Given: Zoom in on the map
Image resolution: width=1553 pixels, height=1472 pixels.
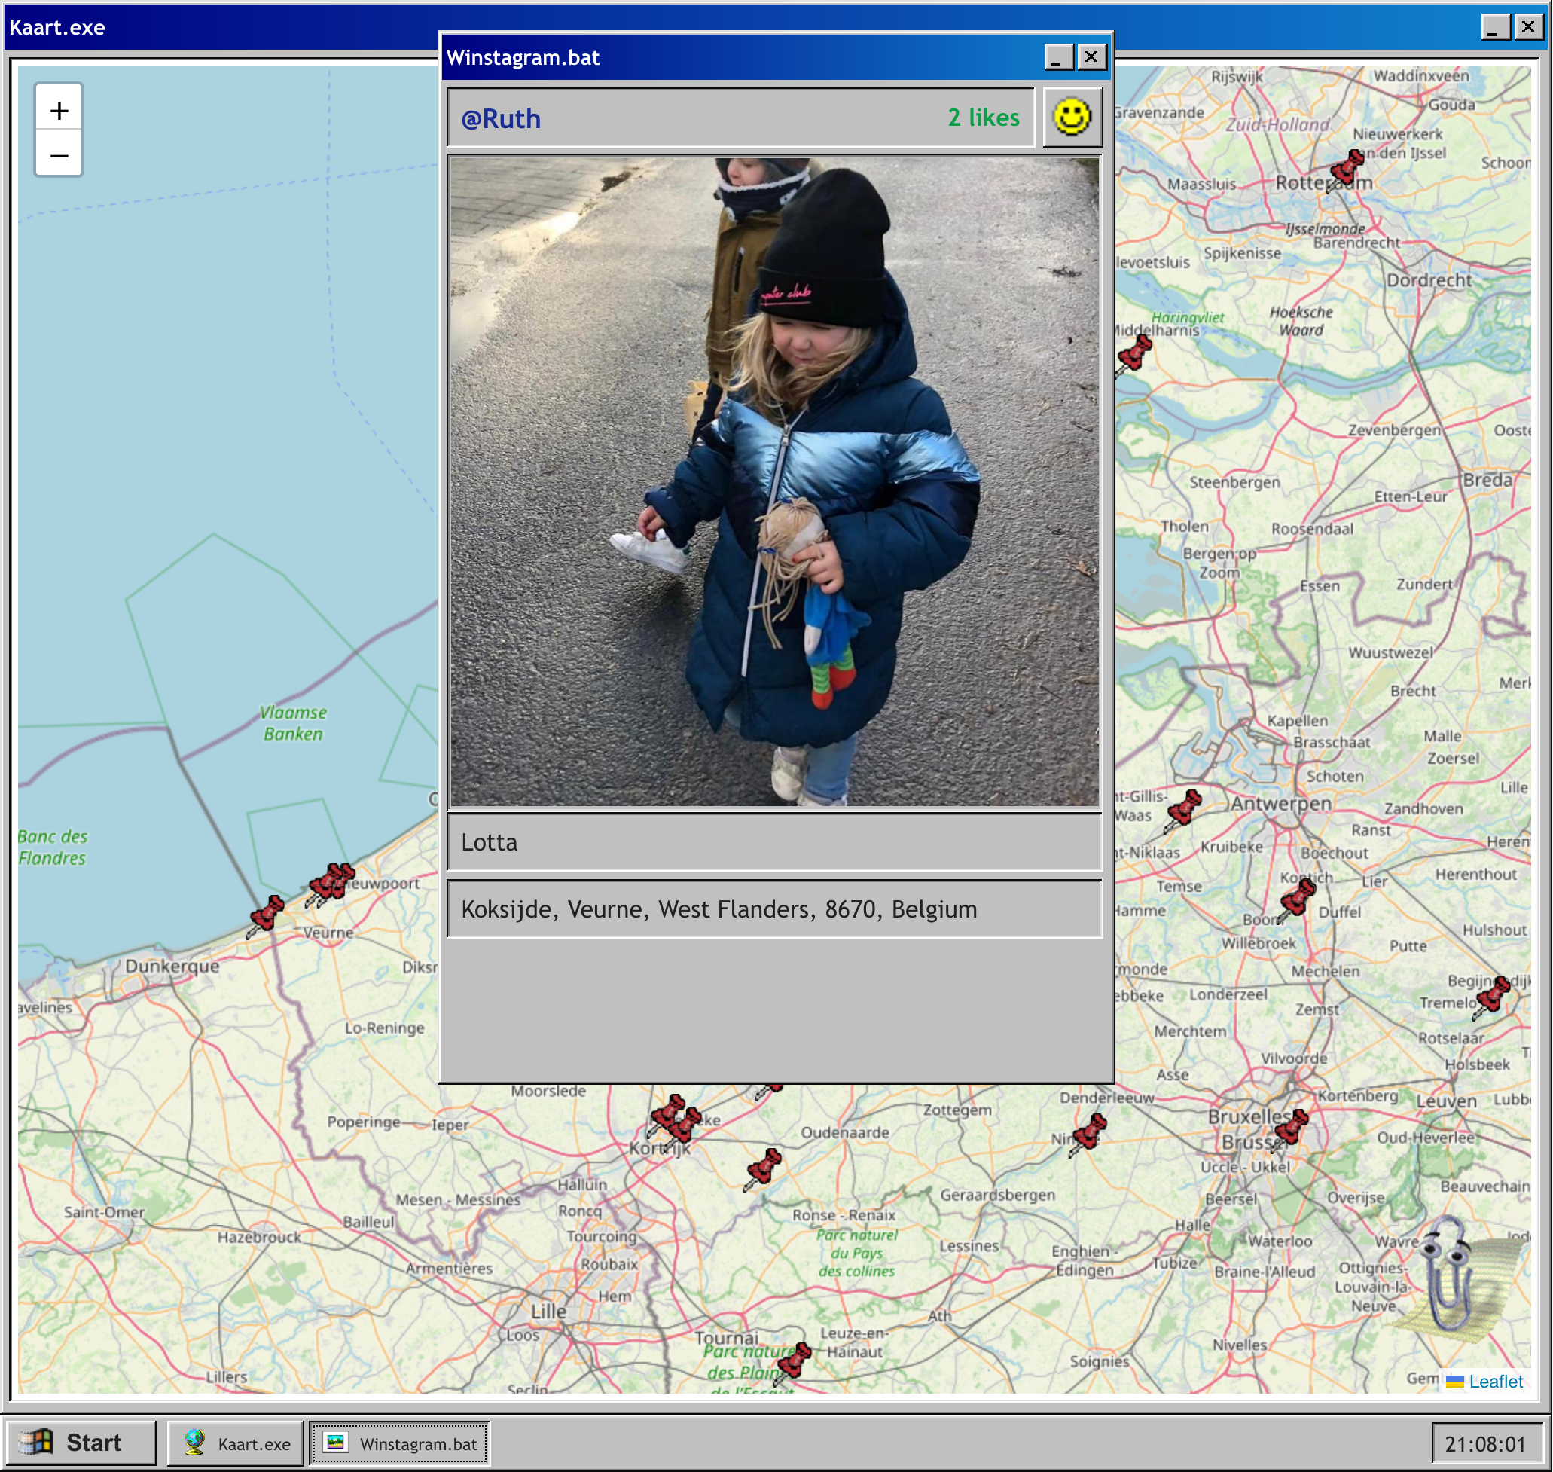Looking at the screenshot, I should 59,111.
